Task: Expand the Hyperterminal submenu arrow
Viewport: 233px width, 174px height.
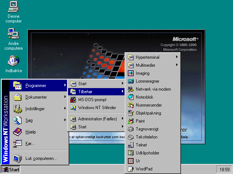Action: [177, 57]
